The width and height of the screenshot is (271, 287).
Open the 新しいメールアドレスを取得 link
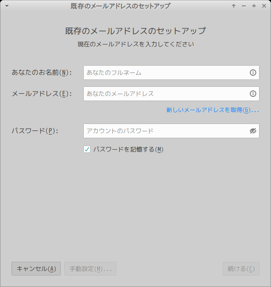213,110
